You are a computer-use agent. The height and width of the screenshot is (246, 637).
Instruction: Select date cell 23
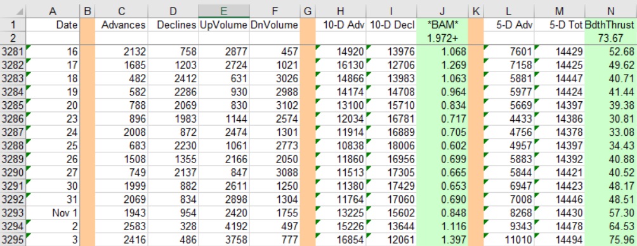(x=53, y=119)
